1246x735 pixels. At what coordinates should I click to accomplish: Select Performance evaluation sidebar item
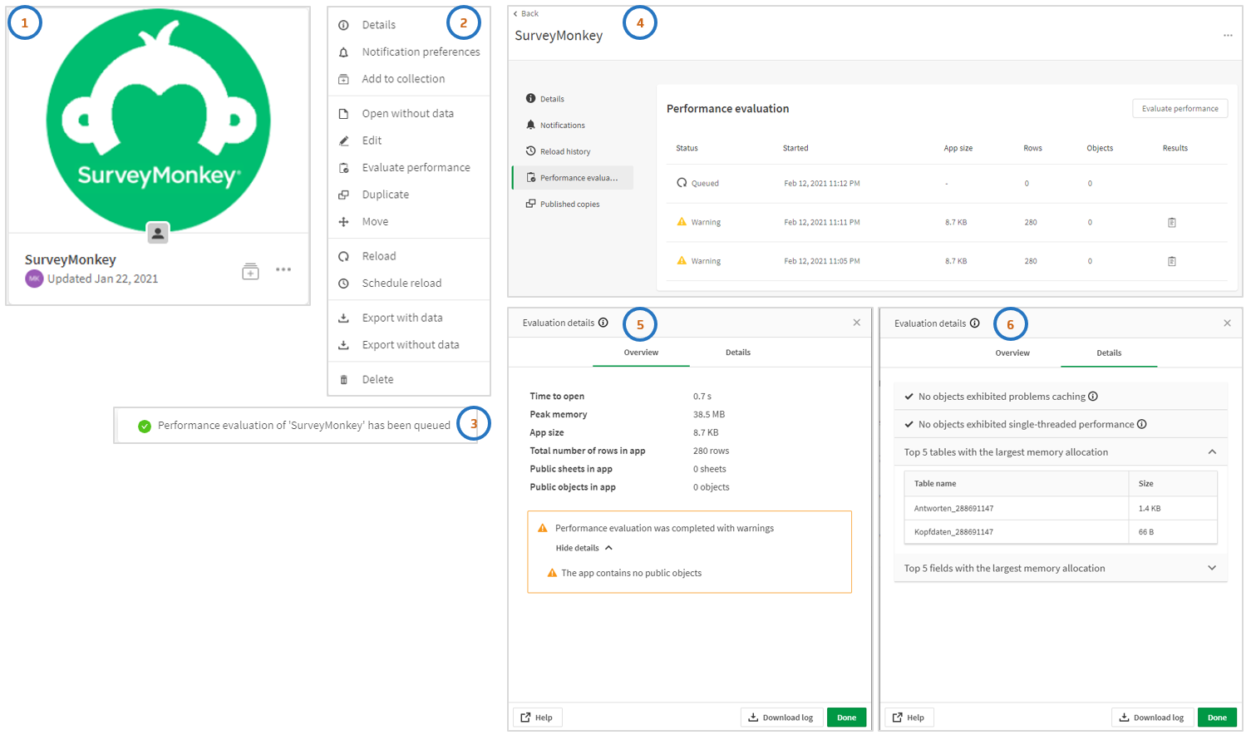point(572,178)
